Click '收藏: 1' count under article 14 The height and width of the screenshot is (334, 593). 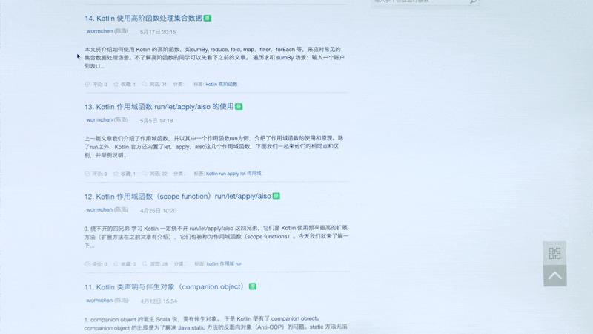click(127, 84)
